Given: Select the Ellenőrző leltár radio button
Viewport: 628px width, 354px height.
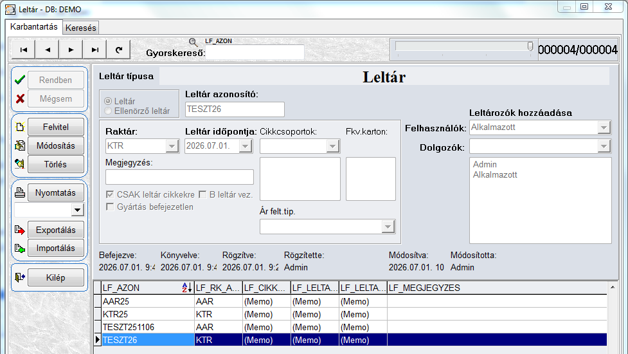Looking at the screenshot, I should tap(108, 111).
